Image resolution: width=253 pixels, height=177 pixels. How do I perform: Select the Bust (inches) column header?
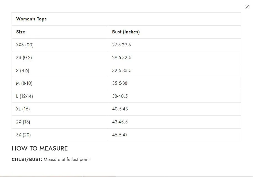pyautogui.click(x=126, y=32)
